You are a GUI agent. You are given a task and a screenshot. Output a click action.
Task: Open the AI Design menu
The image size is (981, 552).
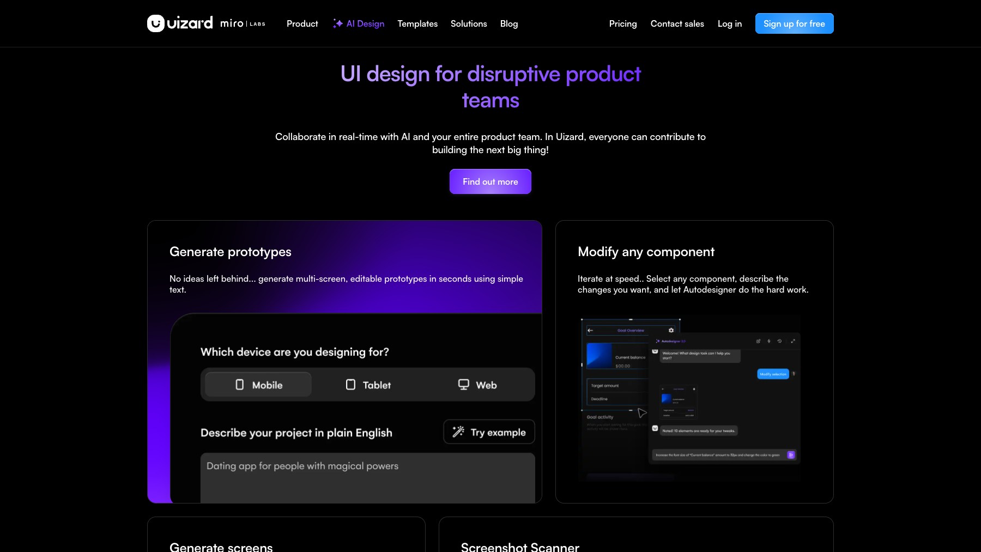pos(359,23)
